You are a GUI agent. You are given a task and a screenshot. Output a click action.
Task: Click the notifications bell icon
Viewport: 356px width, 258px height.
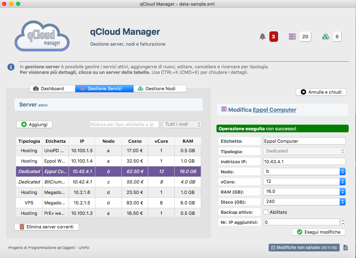point(263,37)
